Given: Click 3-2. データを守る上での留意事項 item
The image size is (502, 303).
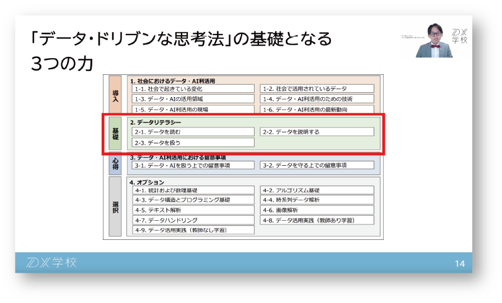Looking at the screenshot, I should (x=317, y=166).
